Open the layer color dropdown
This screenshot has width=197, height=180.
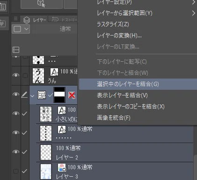click(21, 29)
